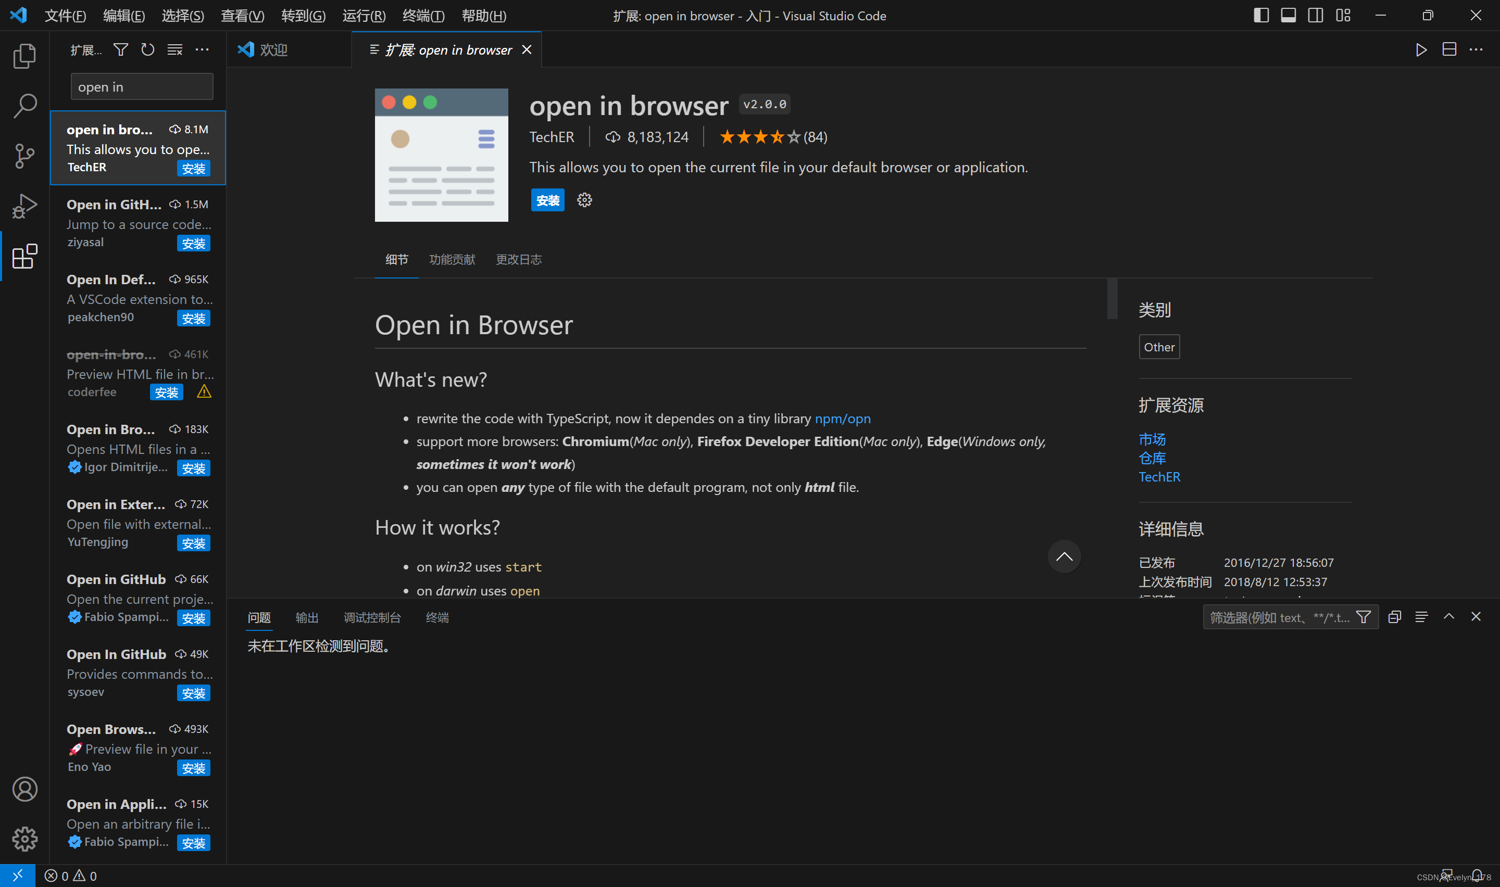The image size is (1500, 887).
Task: Switch to the 功能贡献 tab
Action: (x=452, y=259)
